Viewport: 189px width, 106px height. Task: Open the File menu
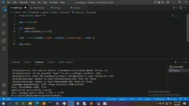click(x=9, y=2)
